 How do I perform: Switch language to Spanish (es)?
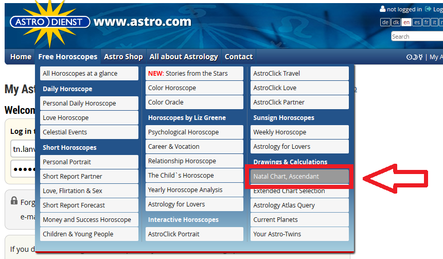coord(417,22)
